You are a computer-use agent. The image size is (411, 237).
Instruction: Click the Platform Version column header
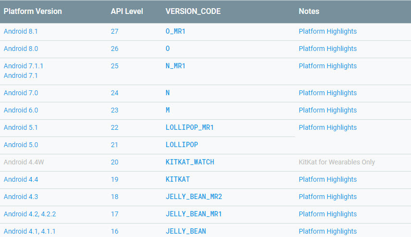pyautogui.click(x=33, y=11)
